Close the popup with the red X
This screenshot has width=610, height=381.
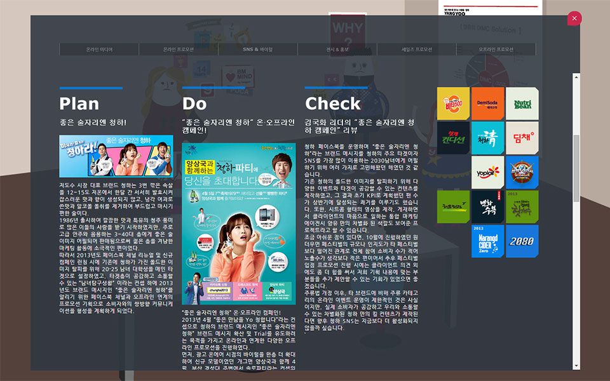click(574, 18)
